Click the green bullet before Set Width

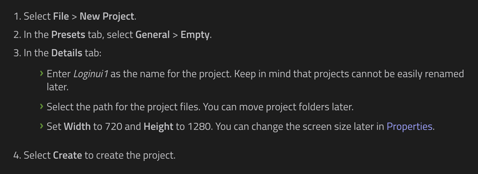point(41,126)
